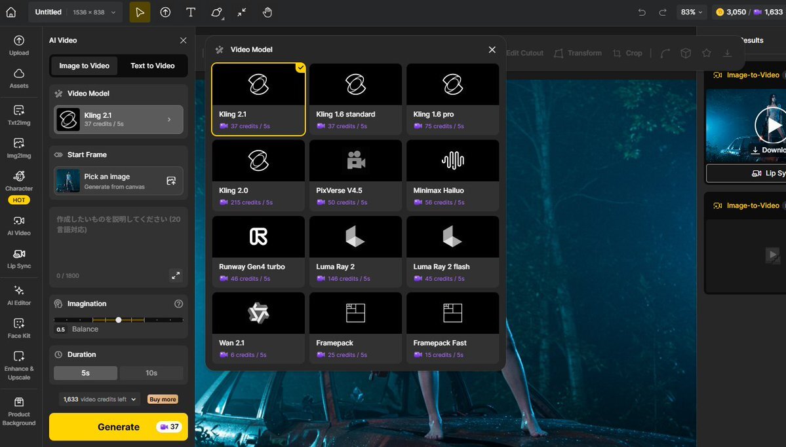Open the Txt2Img tool
The image size is (786, 447).
tap(19, 115)
